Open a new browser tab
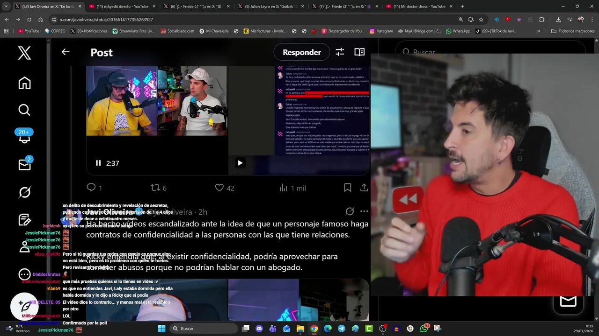 [462, 7]
